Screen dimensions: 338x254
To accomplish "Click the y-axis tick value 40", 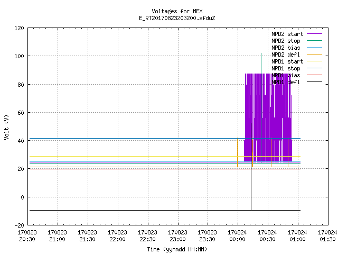I will point(21,141).
